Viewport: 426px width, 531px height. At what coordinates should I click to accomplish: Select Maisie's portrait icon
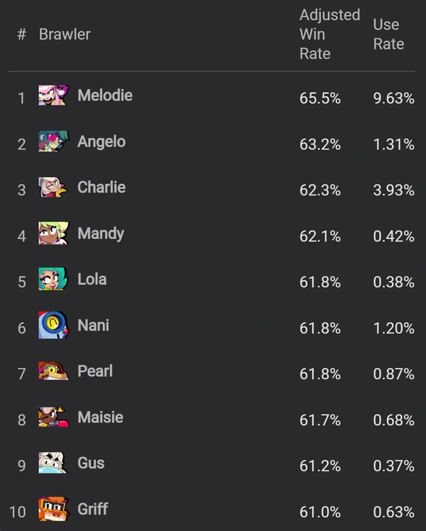point(53,417)
